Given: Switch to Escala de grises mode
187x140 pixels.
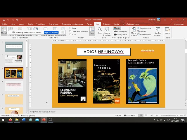Looking at the screenshot, I should (x=120, y=32).
